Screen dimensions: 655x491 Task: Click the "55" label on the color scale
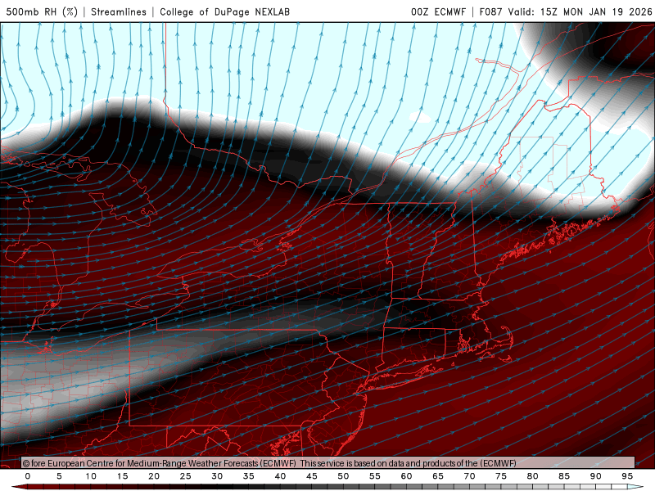tap(375, 476)
